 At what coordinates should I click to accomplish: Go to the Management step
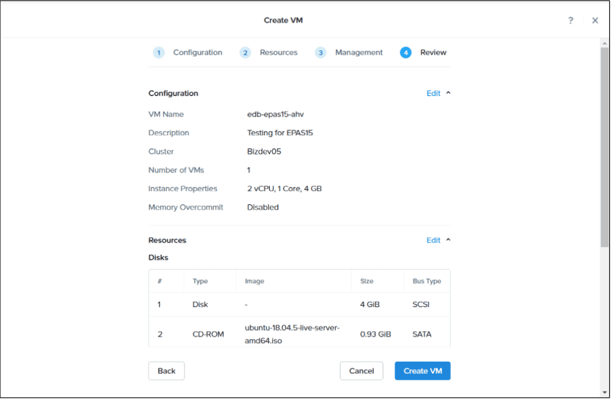[x=358, y=53]
